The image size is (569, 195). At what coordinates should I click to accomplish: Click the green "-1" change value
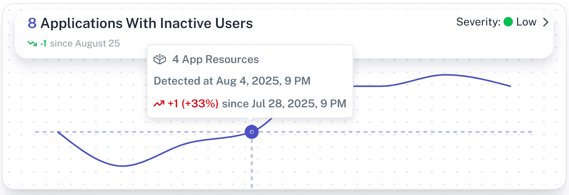coord(43,43)
